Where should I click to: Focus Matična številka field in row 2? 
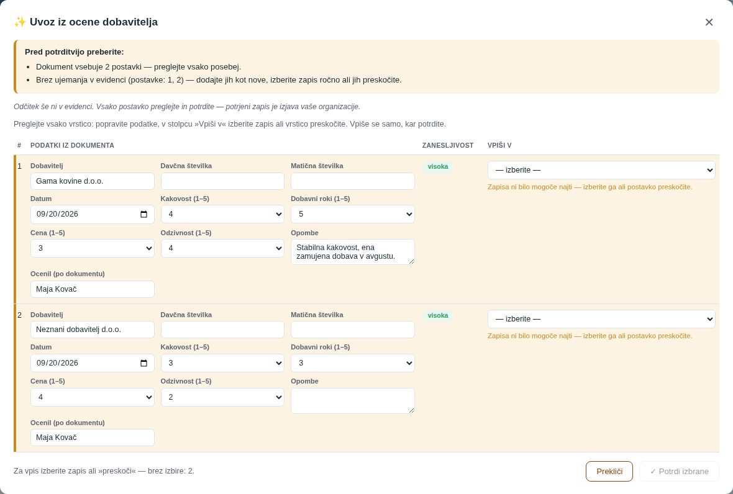tap(352, 330)
